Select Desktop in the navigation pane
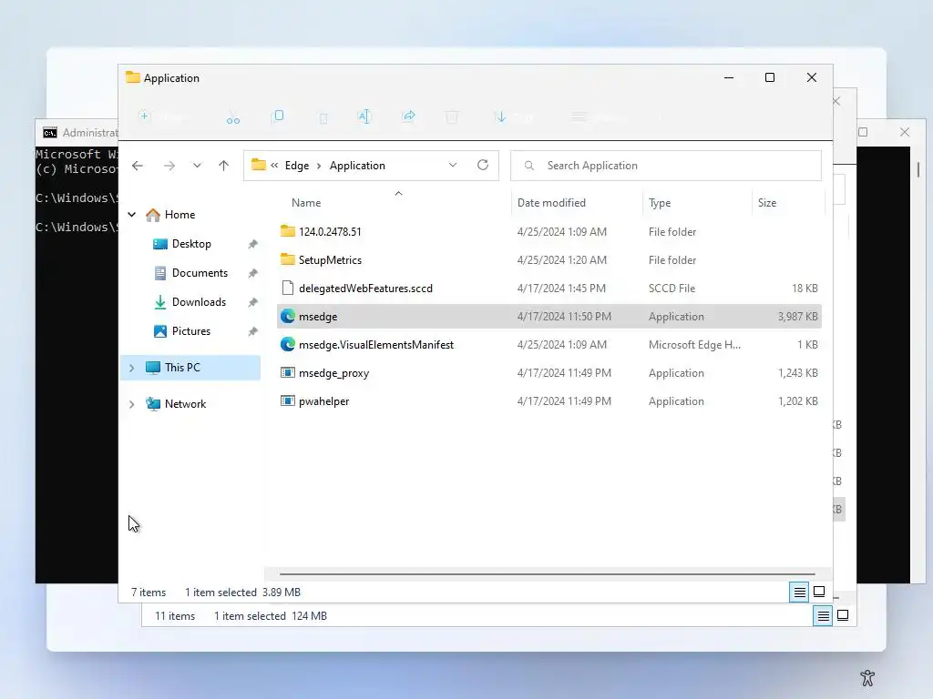Image resolution: width=933 pixels, height=699 pixels. tap(191, 244)
